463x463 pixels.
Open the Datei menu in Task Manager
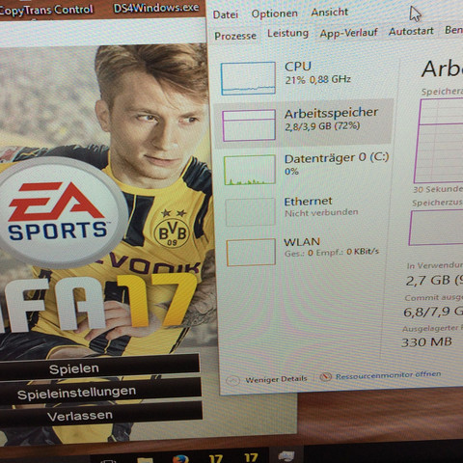point(226,14)
